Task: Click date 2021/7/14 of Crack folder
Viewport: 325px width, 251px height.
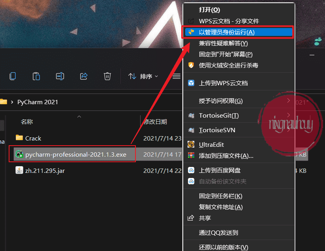Action: pyautogui.click(x=163, y=138)
